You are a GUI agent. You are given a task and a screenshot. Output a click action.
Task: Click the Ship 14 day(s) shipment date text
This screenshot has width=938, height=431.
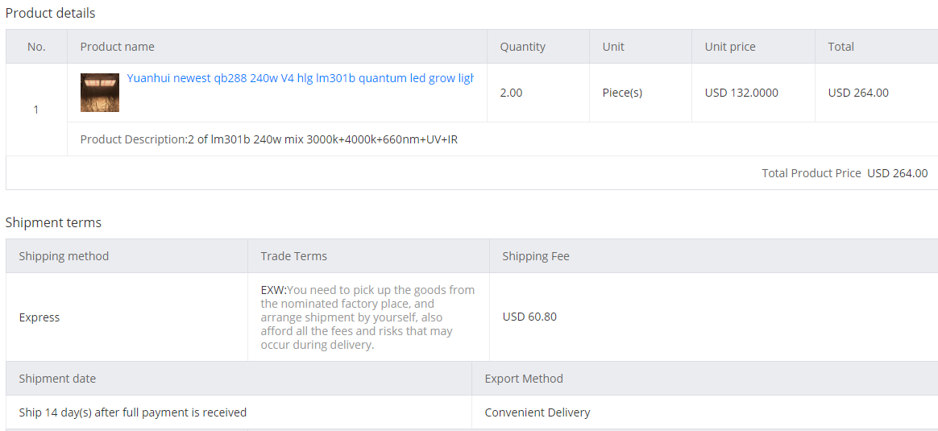[x=133, y=412]
